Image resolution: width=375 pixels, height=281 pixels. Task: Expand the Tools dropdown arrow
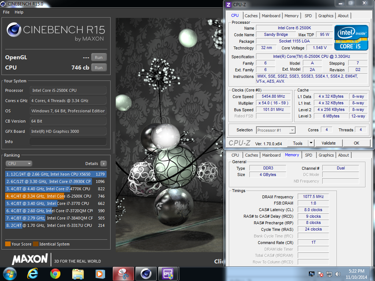pyautogui.click(x=311, y=143)
